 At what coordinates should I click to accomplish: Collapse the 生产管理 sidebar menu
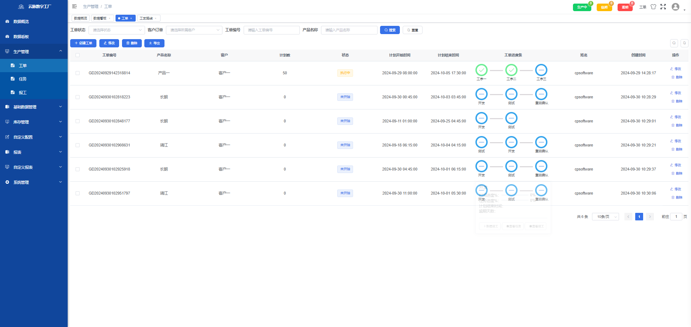34,52
